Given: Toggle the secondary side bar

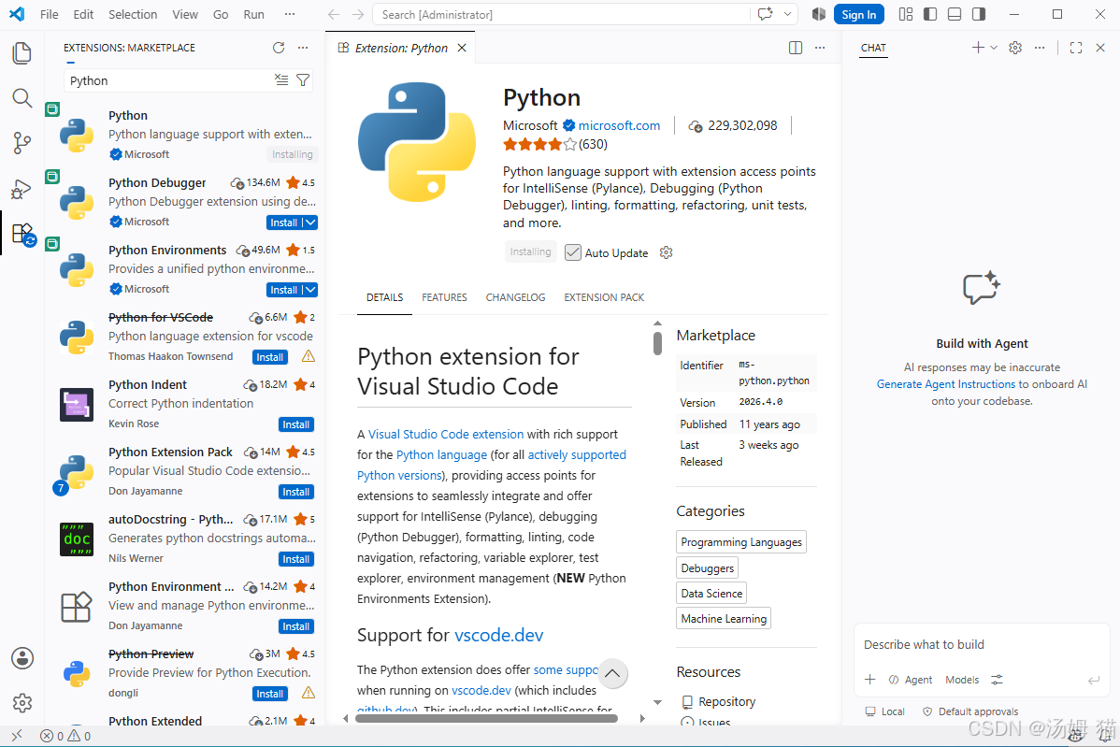Looking at the screenshot, I should click(979, 14).
